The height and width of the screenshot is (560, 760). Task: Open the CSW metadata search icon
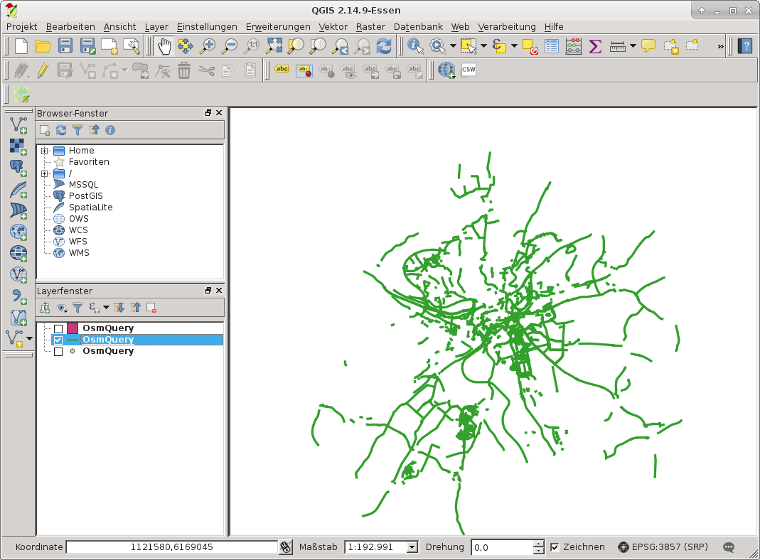click(x=469, y=70)
